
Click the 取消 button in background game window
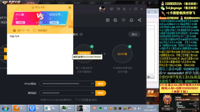pos(151,92)
